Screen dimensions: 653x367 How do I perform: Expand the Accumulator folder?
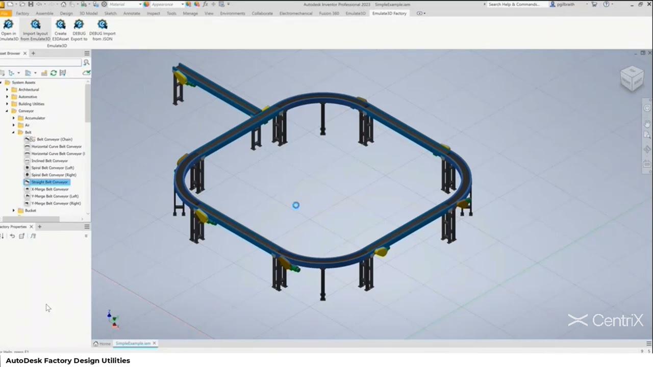point(14,118)
